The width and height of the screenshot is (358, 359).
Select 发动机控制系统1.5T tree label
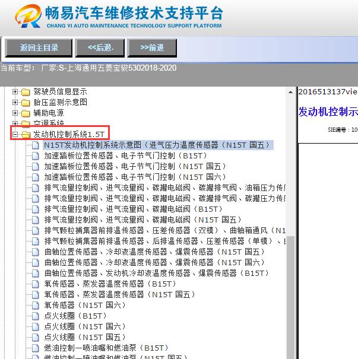69,134
